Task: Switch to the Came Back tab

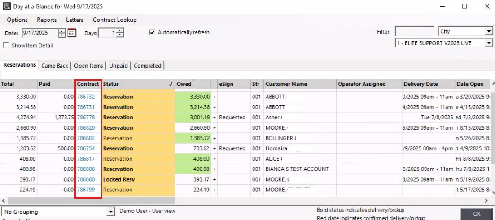Action: [x=55, y=66]
